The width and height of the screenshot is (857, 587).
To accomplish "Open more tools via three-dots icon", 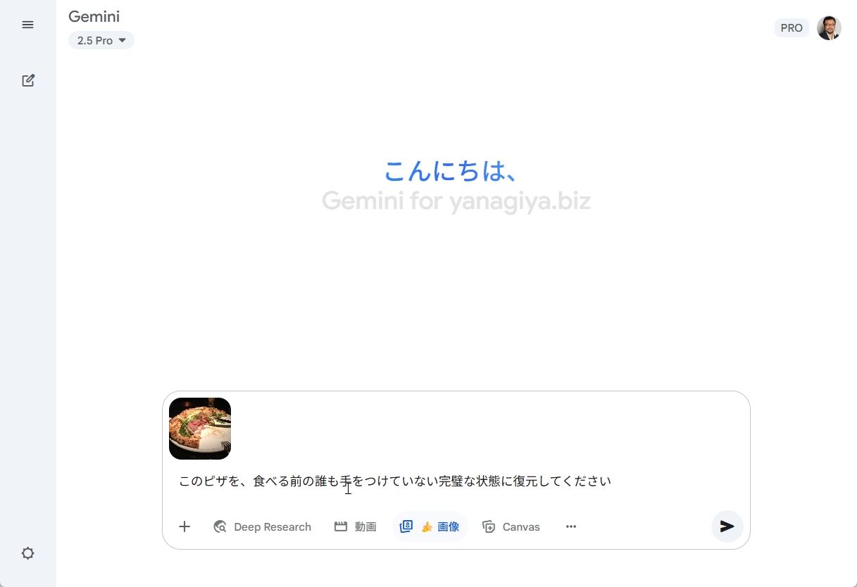I will pyautogui.click(x=571, y=526).
